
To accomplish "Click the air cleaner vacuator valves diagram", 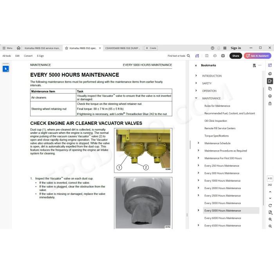I will 143,150.
